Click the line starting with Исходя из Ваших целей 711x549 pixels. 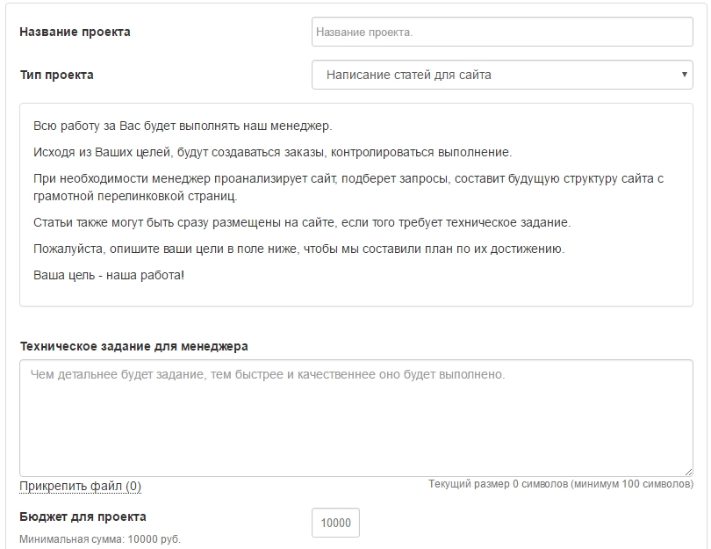click(272, 152)
